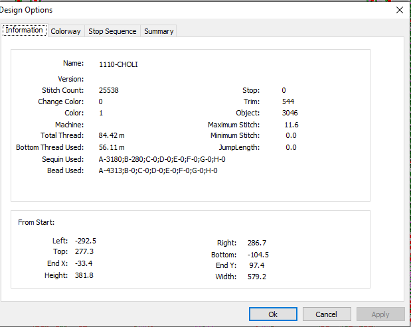This screenshot has height=327, width=411.
Task: Click the Trim value 544
Action: 288,101
